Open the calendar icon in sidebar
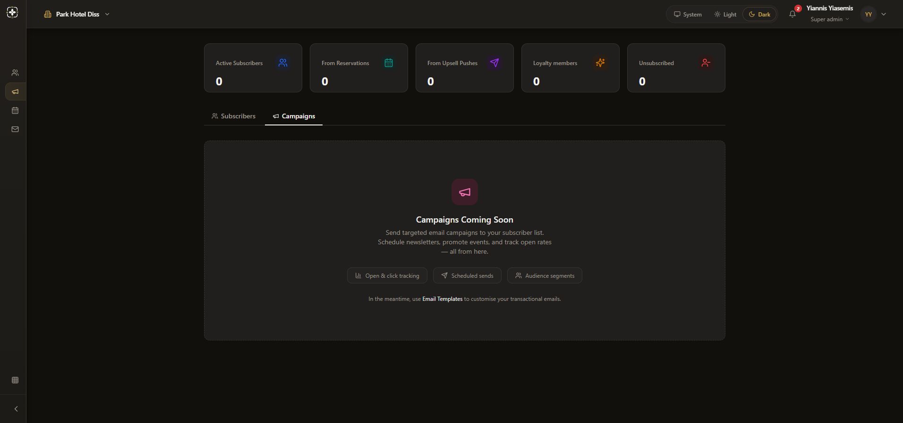Screen dimensions: 903x423 [15, 110]
